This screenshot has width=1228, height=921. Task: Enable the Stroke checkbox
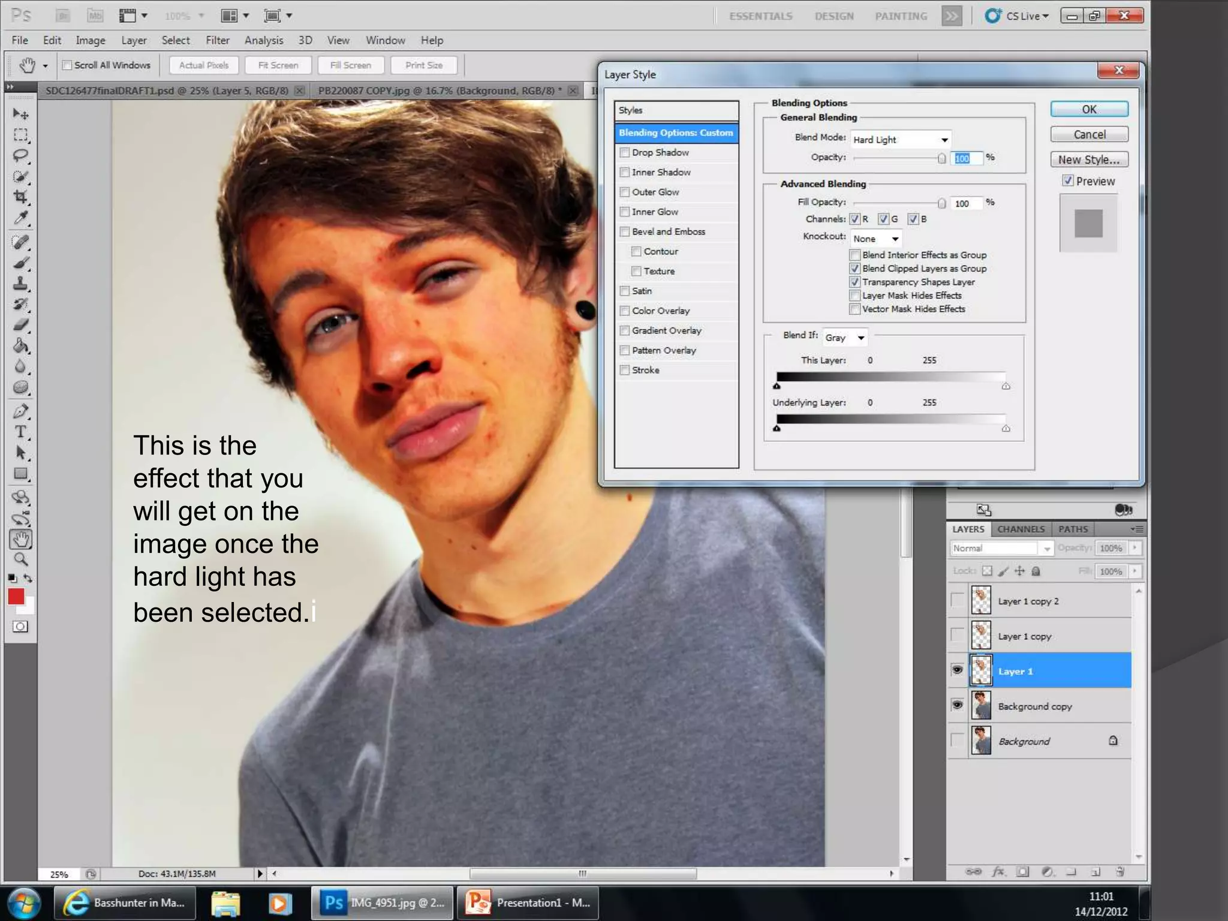click(625, 370)
